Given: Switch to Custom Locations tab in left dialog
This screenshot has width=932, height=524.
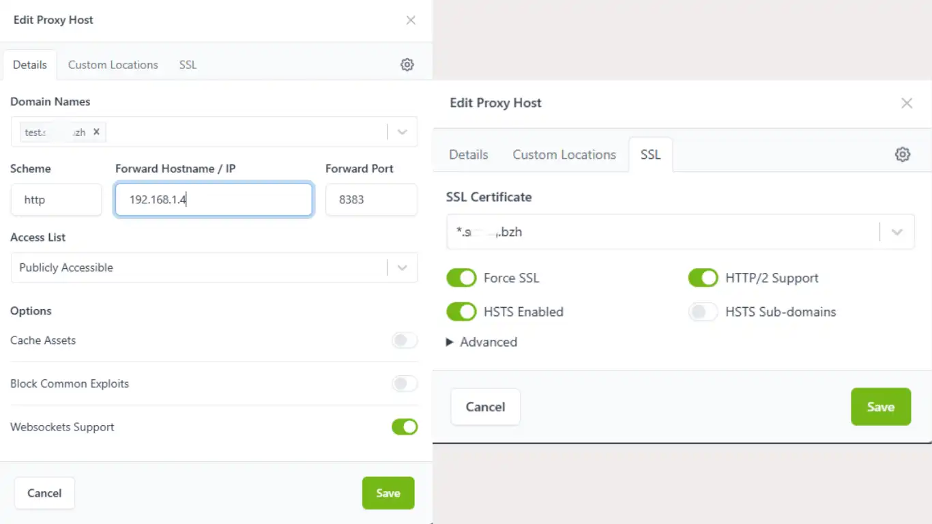Looking at the screenshot, I should (x=113, y=65).
